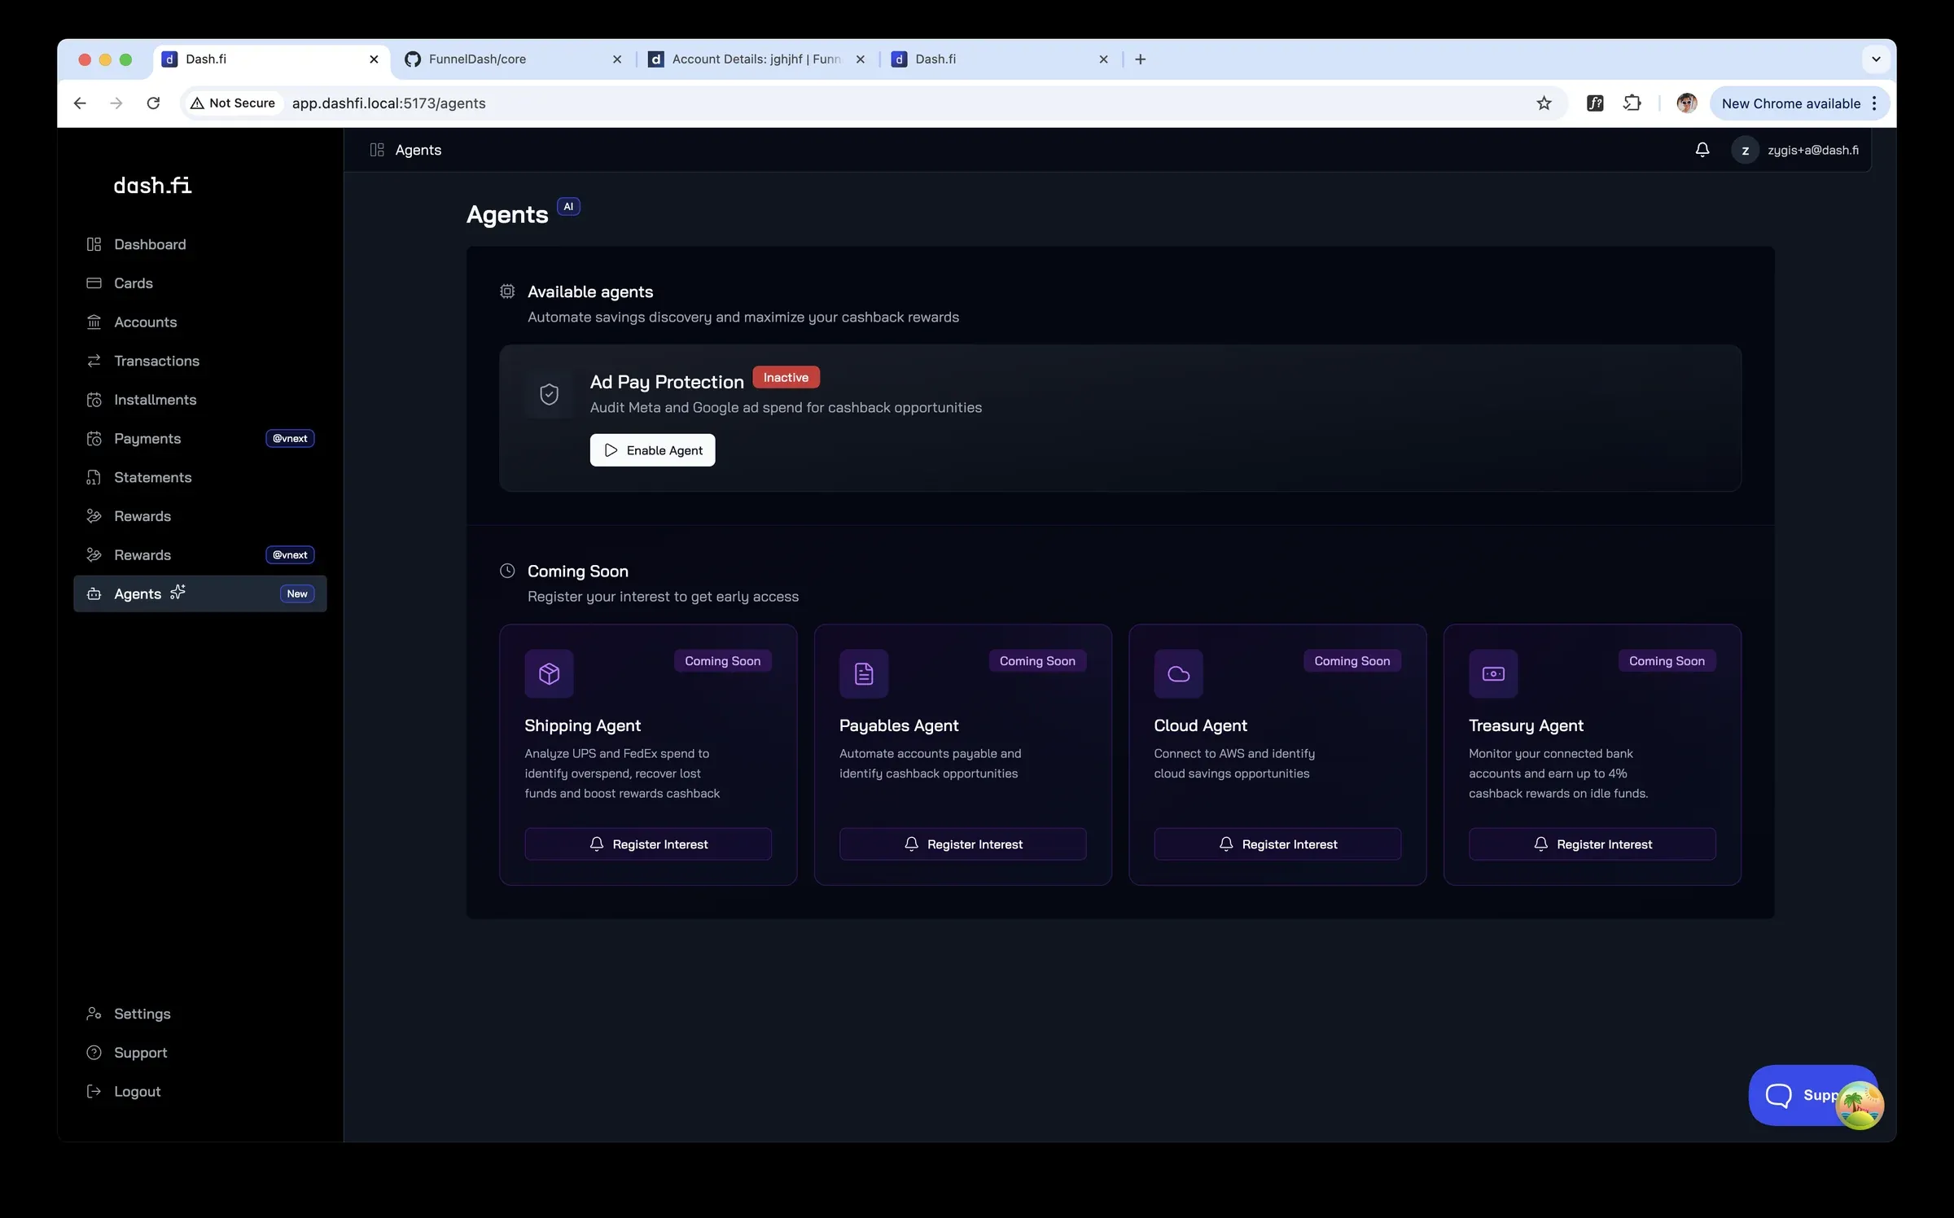Viewport: 1954px width, 1218px height.
Task: Click the Available agents chip icon
Action: (507, 291)
